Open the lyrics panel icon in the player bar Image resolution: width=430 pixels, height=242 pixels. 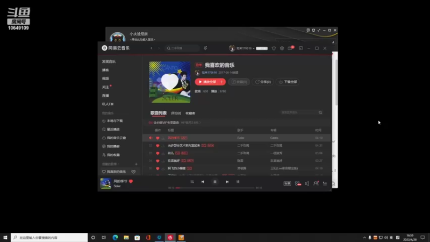pos(238,182)
